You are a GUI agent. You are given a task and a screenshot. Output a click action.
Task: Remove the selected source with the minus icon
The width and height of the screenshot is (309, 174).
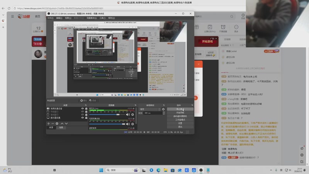(x=53, y=123)
